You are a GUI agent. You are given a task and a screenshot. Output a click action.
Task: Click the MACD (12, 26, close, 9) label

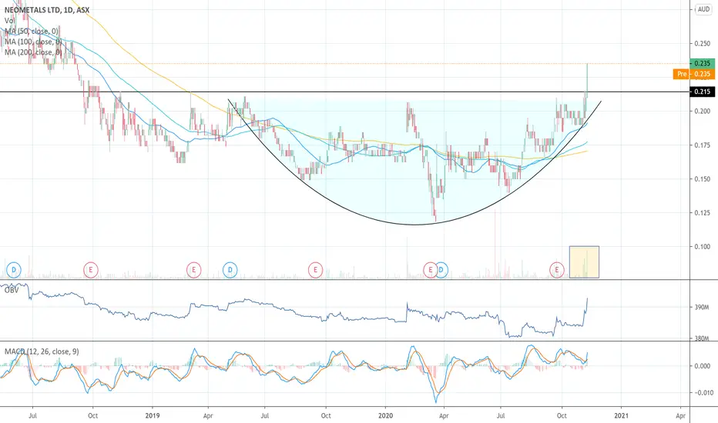(x=42, y=351)
